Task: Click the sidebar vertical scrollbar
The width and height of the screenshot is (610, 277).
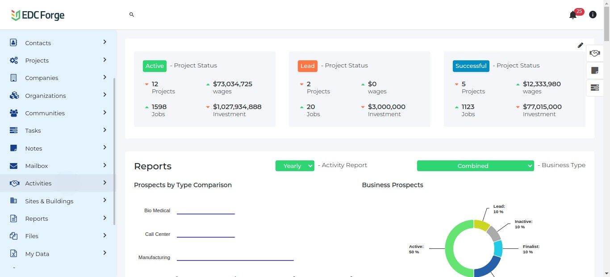Action: 114,152
